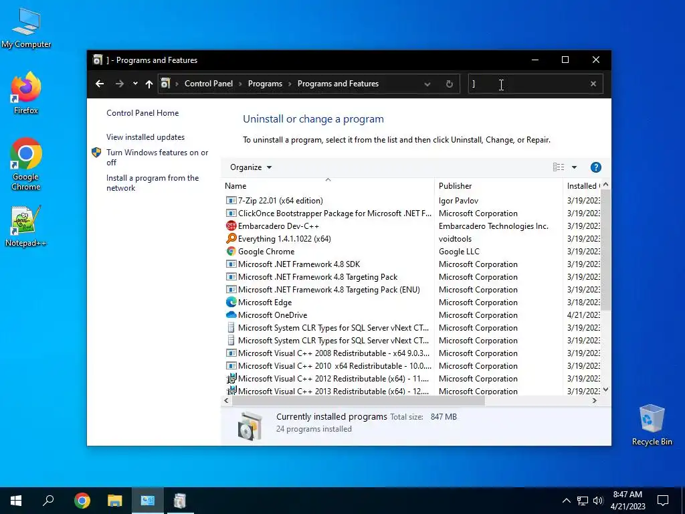685x514 pixels.
Task: Select Microsoft OneDrive program icon
Action: coord(231,315)
